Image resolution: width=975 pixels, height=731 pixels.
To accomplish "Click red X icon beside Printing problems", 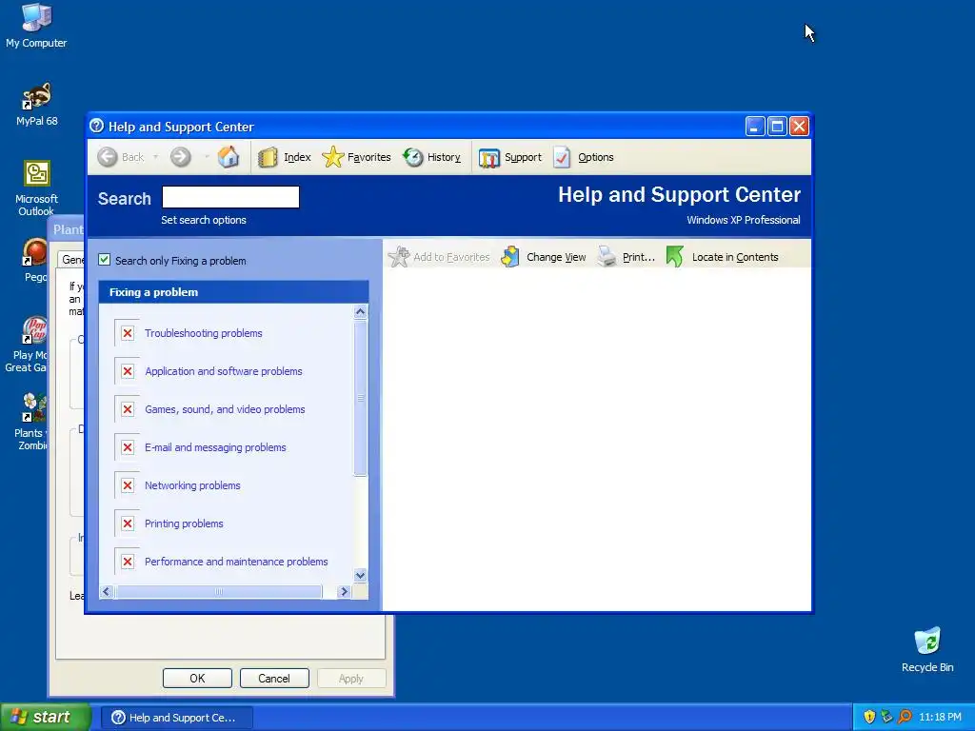I will click(128, 524).
